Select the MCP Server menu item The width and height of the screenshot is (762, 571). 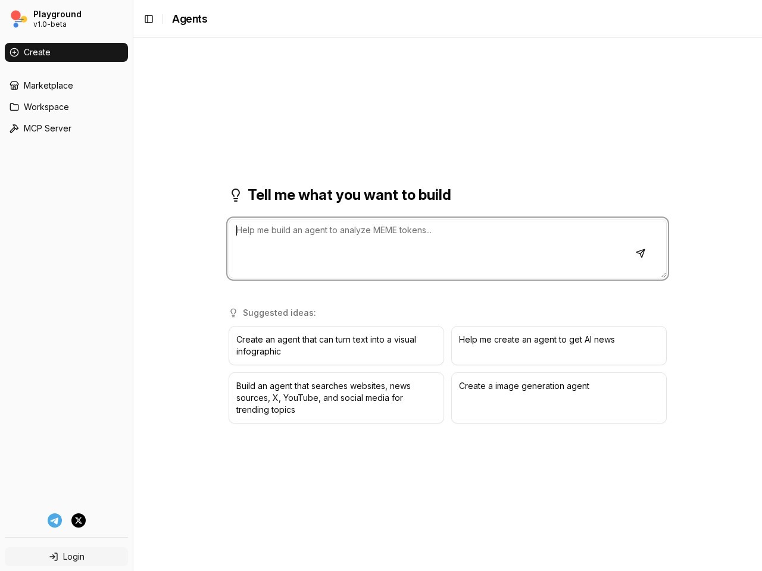point(66,128)
